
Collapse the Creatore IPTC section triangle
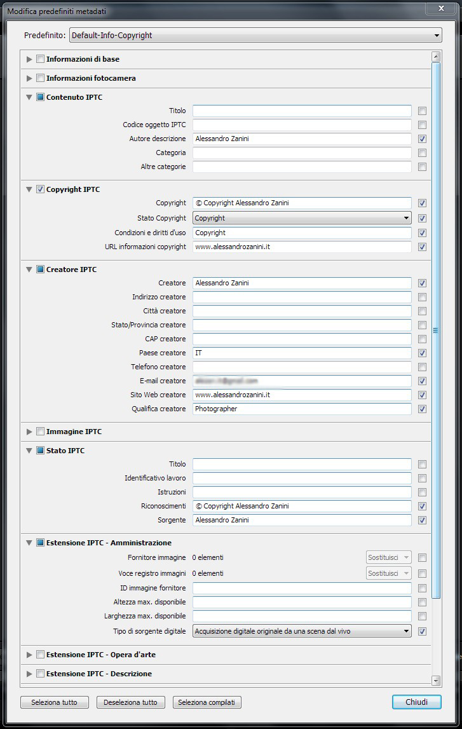(29, 269)
